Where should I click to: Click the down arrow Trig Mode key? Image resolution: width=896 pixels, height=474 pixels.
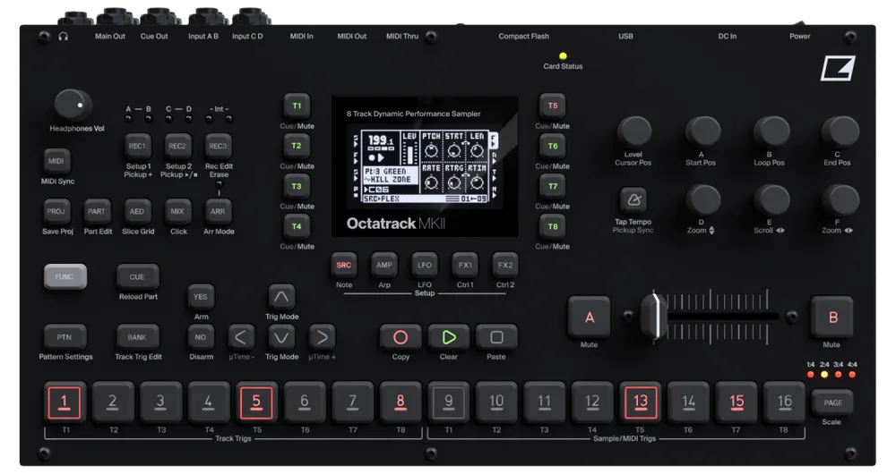(281, 337)
